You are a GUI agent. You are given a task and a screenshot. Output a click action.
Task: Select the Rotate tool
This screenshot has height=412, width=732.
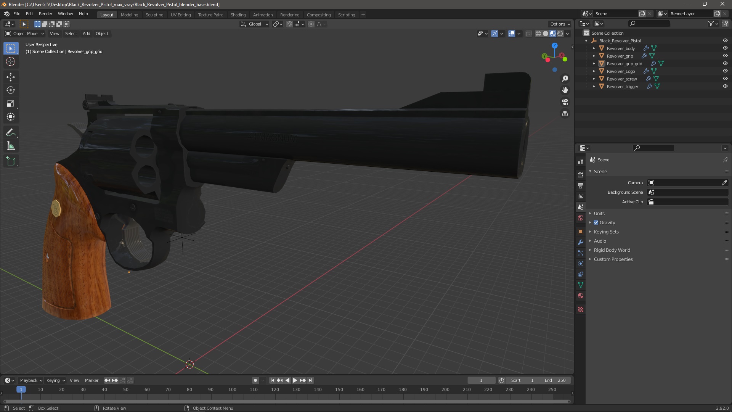click(x=11, y=90)
